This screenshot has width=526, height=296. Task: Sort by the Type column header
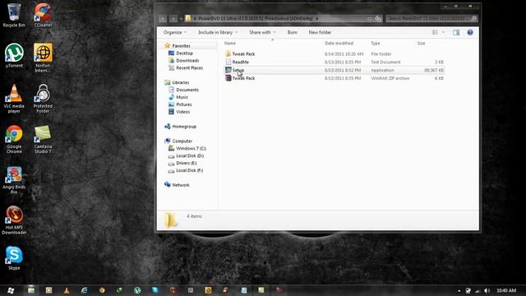(x=376, y=44)
